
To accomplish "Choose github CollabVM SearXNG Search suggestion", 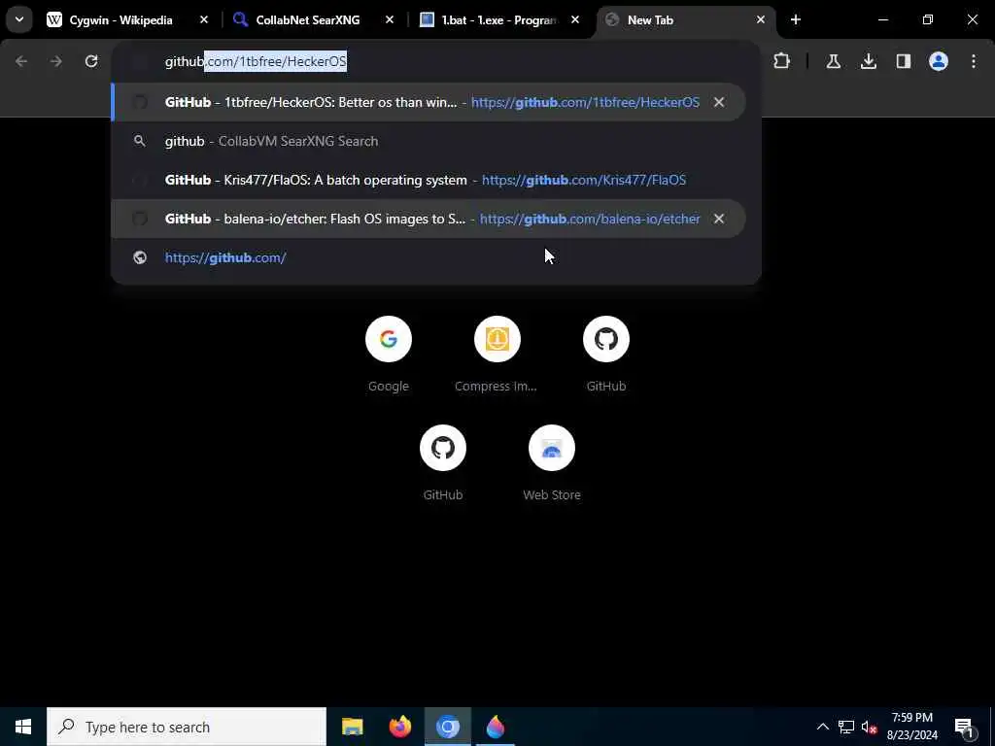I will coord(429,141).
